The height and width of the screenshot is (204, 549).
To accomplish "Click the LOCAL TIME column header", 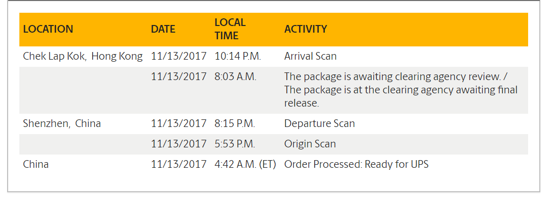I will pos(230,29).
